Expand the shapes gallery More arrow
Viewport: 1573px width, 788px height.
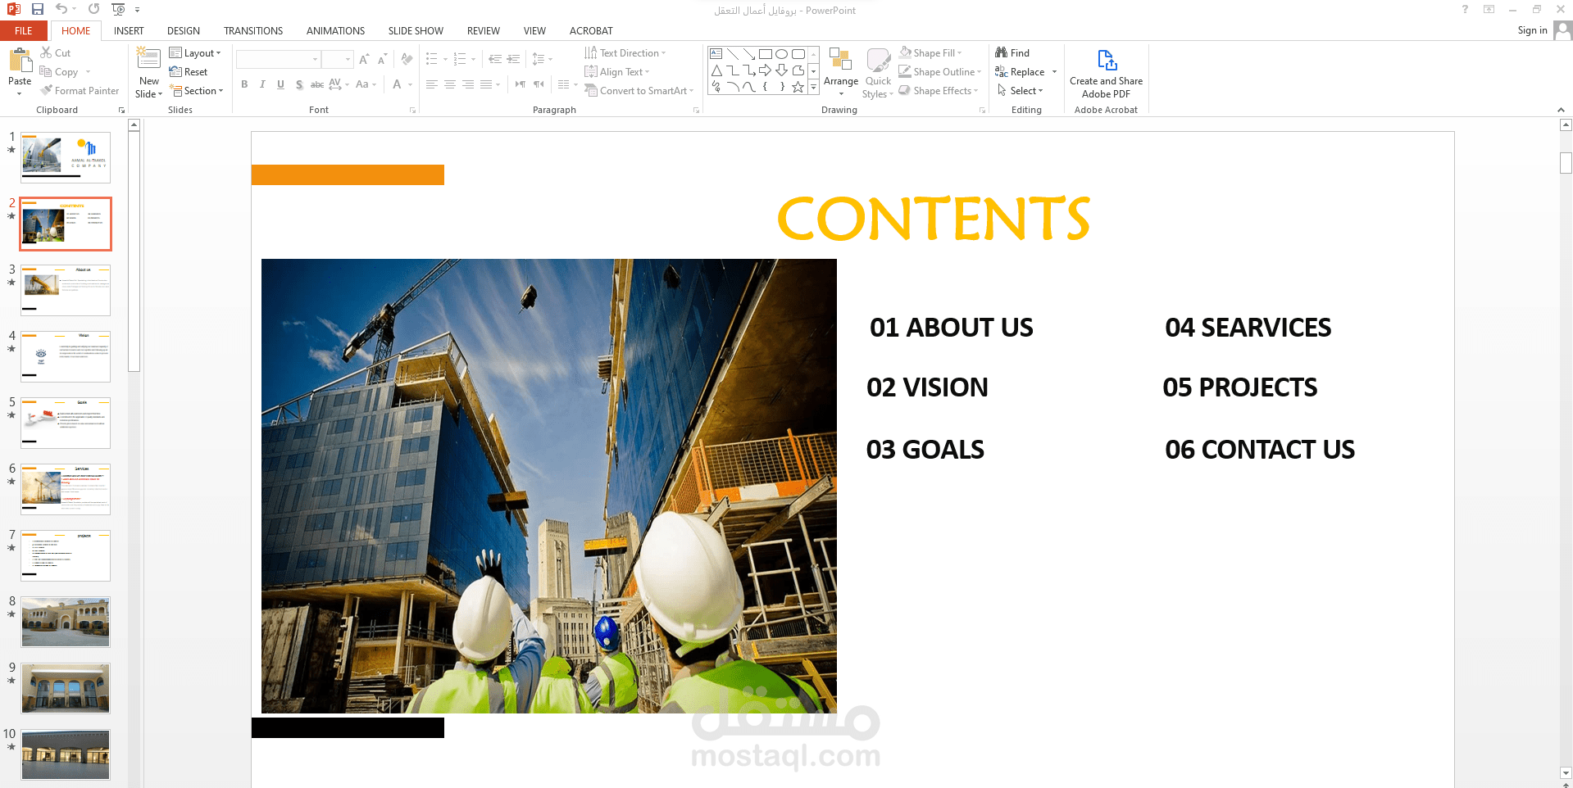tap(813, 87)
